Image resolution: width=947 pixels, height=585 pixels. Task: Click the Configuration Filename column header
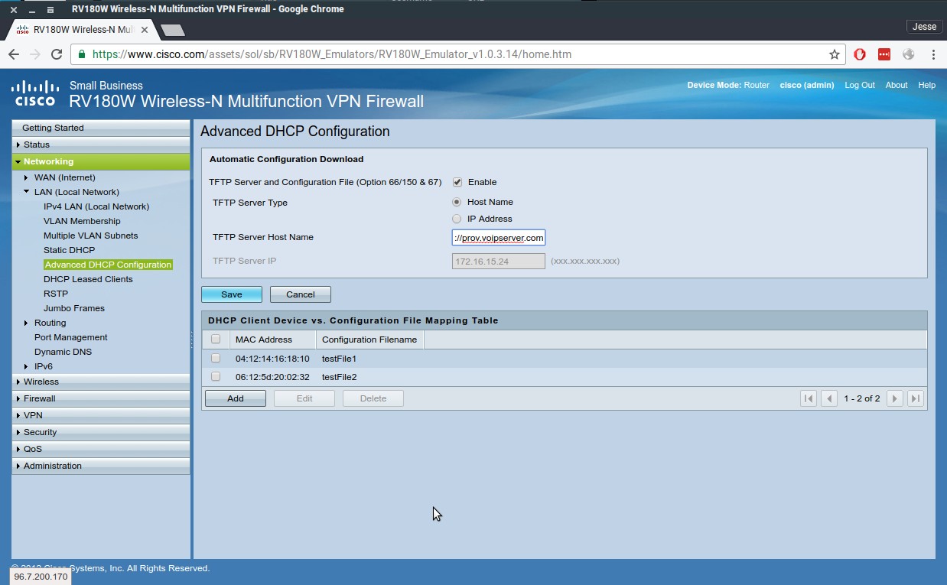tap(369, 340)
